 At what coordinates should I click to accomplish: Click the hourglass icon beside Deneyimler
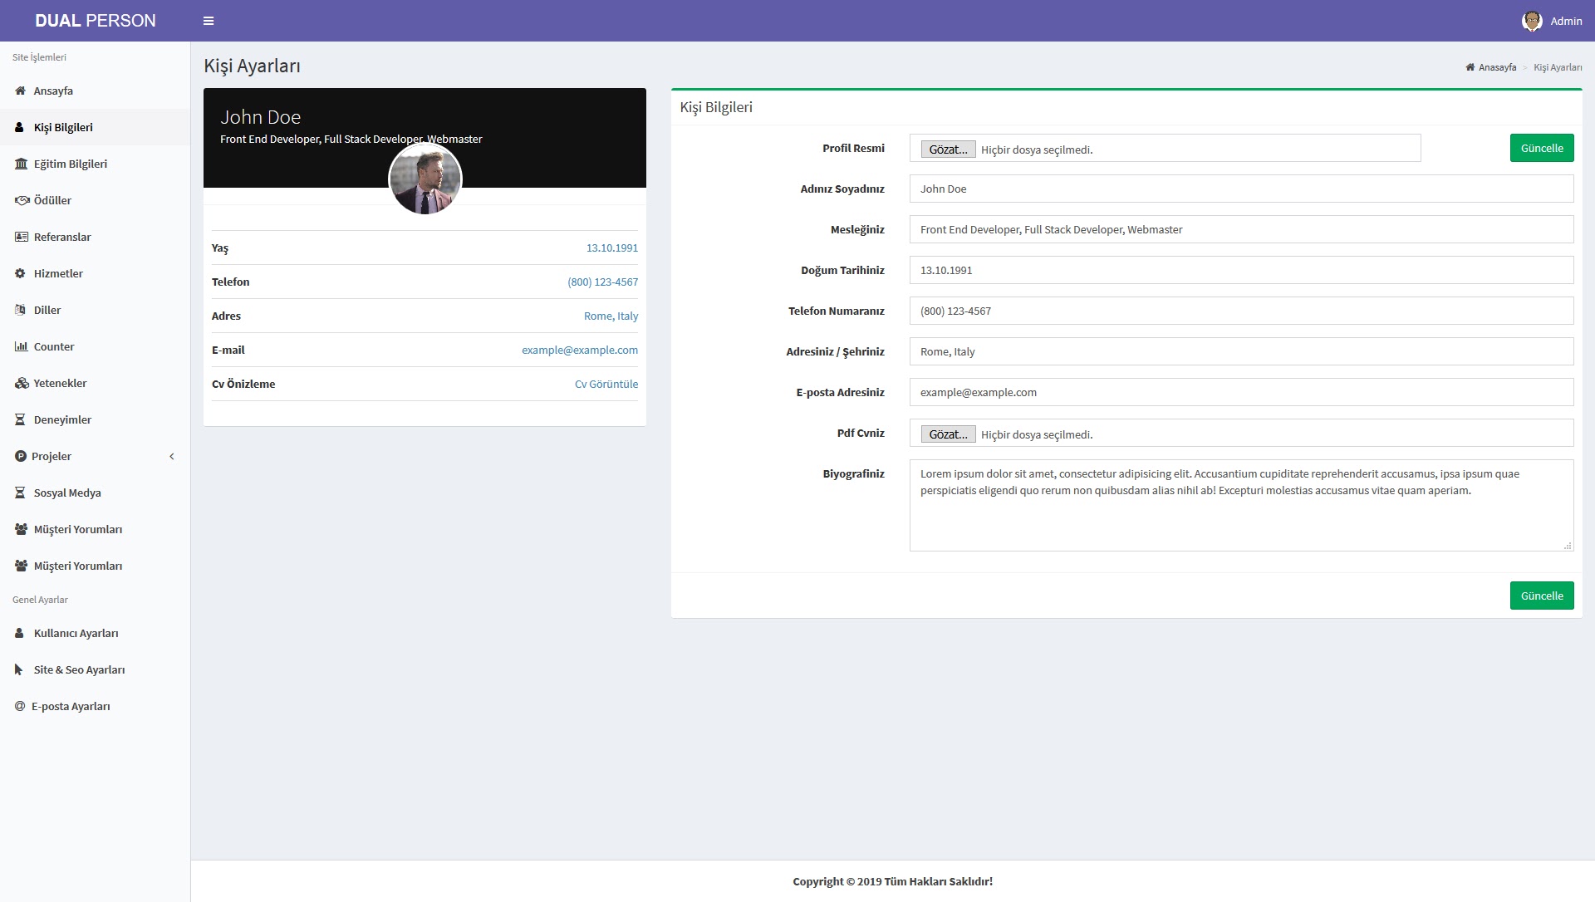[x=20, y=419]
